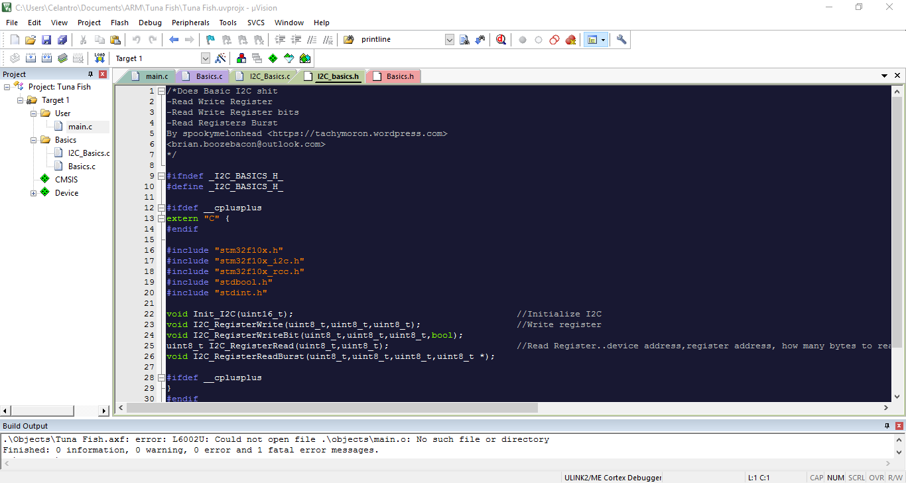Click the Toggle Bookmark flag icon
Viewport: 906px width, 483px height.
click(210, 40)
